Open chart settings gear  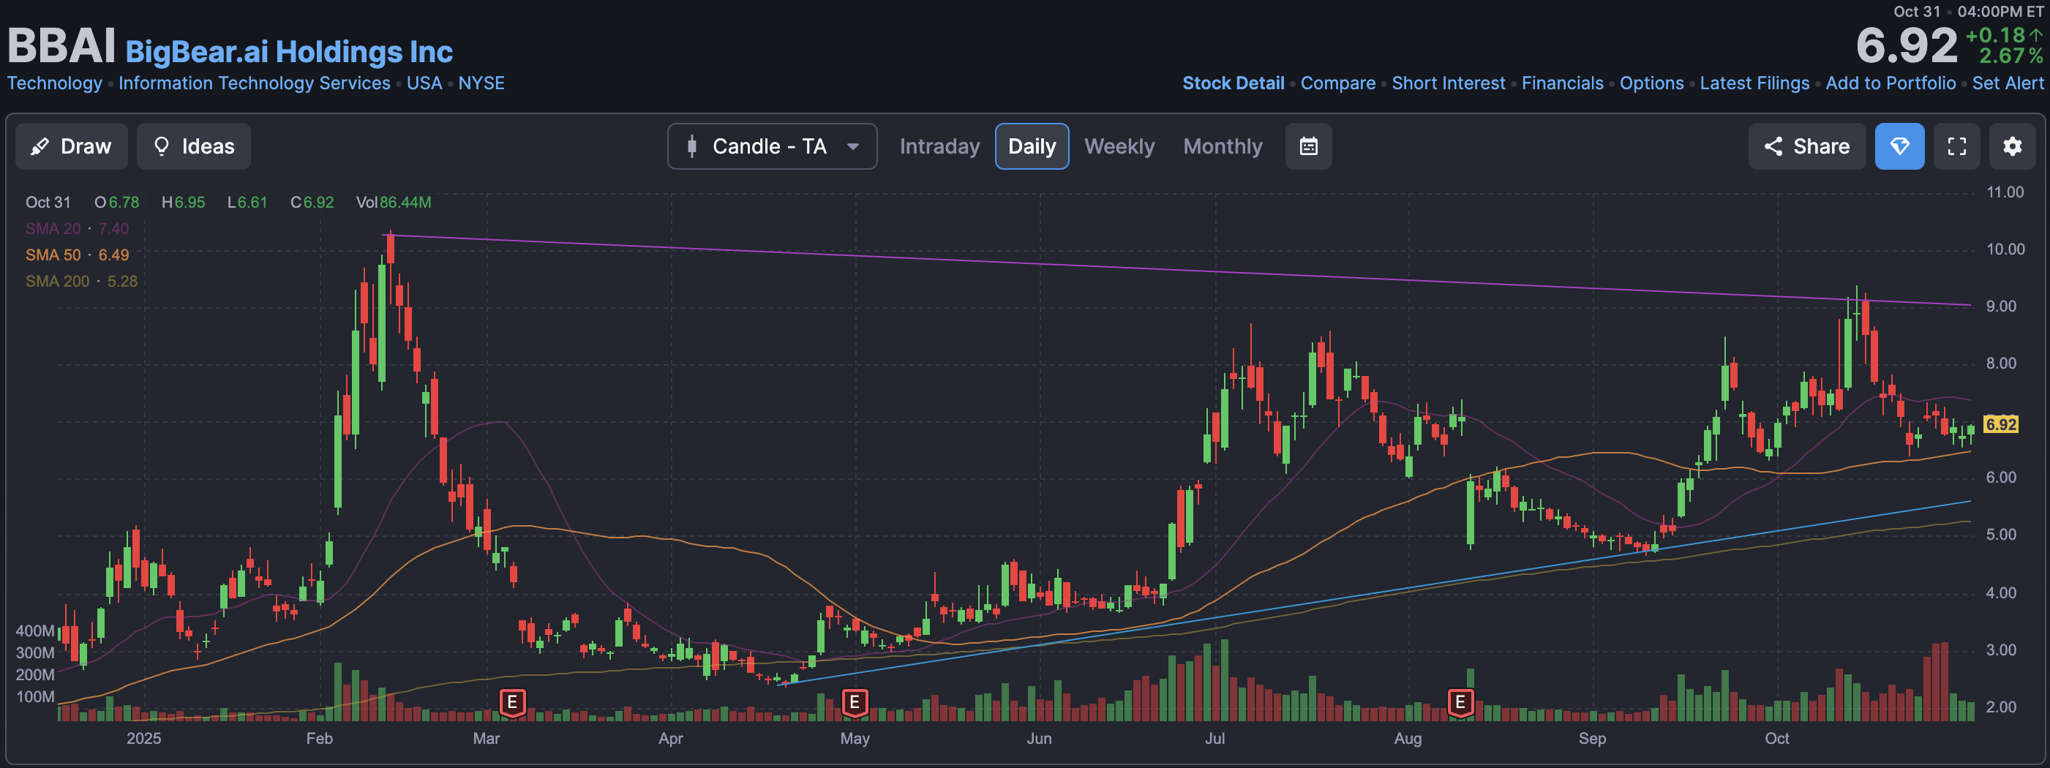pos(2013,146)
